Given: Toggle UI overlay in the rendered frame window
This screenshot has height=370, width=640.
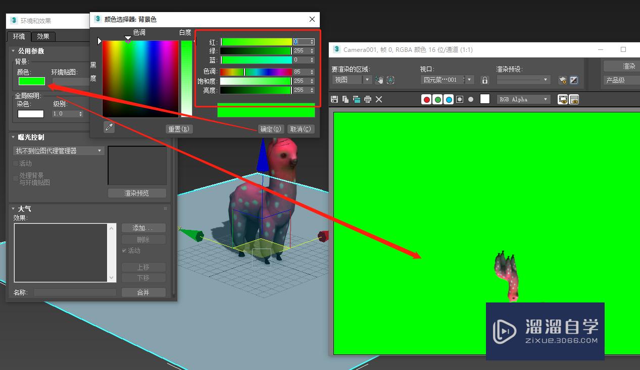Looking at the screenshot, I should (563, 99).
